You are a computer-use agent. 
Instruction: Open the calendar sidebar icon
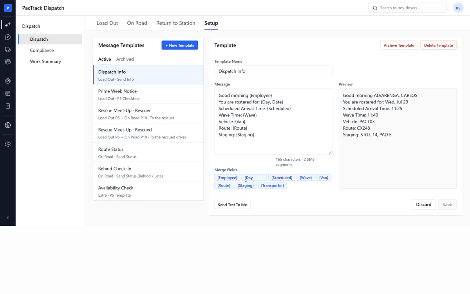point(8,94)
